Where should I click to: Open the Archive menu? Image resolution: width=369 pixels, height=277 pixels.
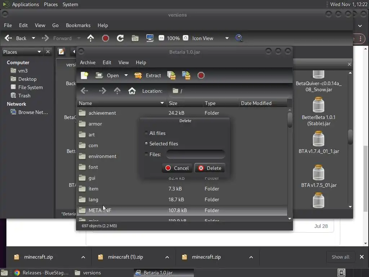coord(88,62)
